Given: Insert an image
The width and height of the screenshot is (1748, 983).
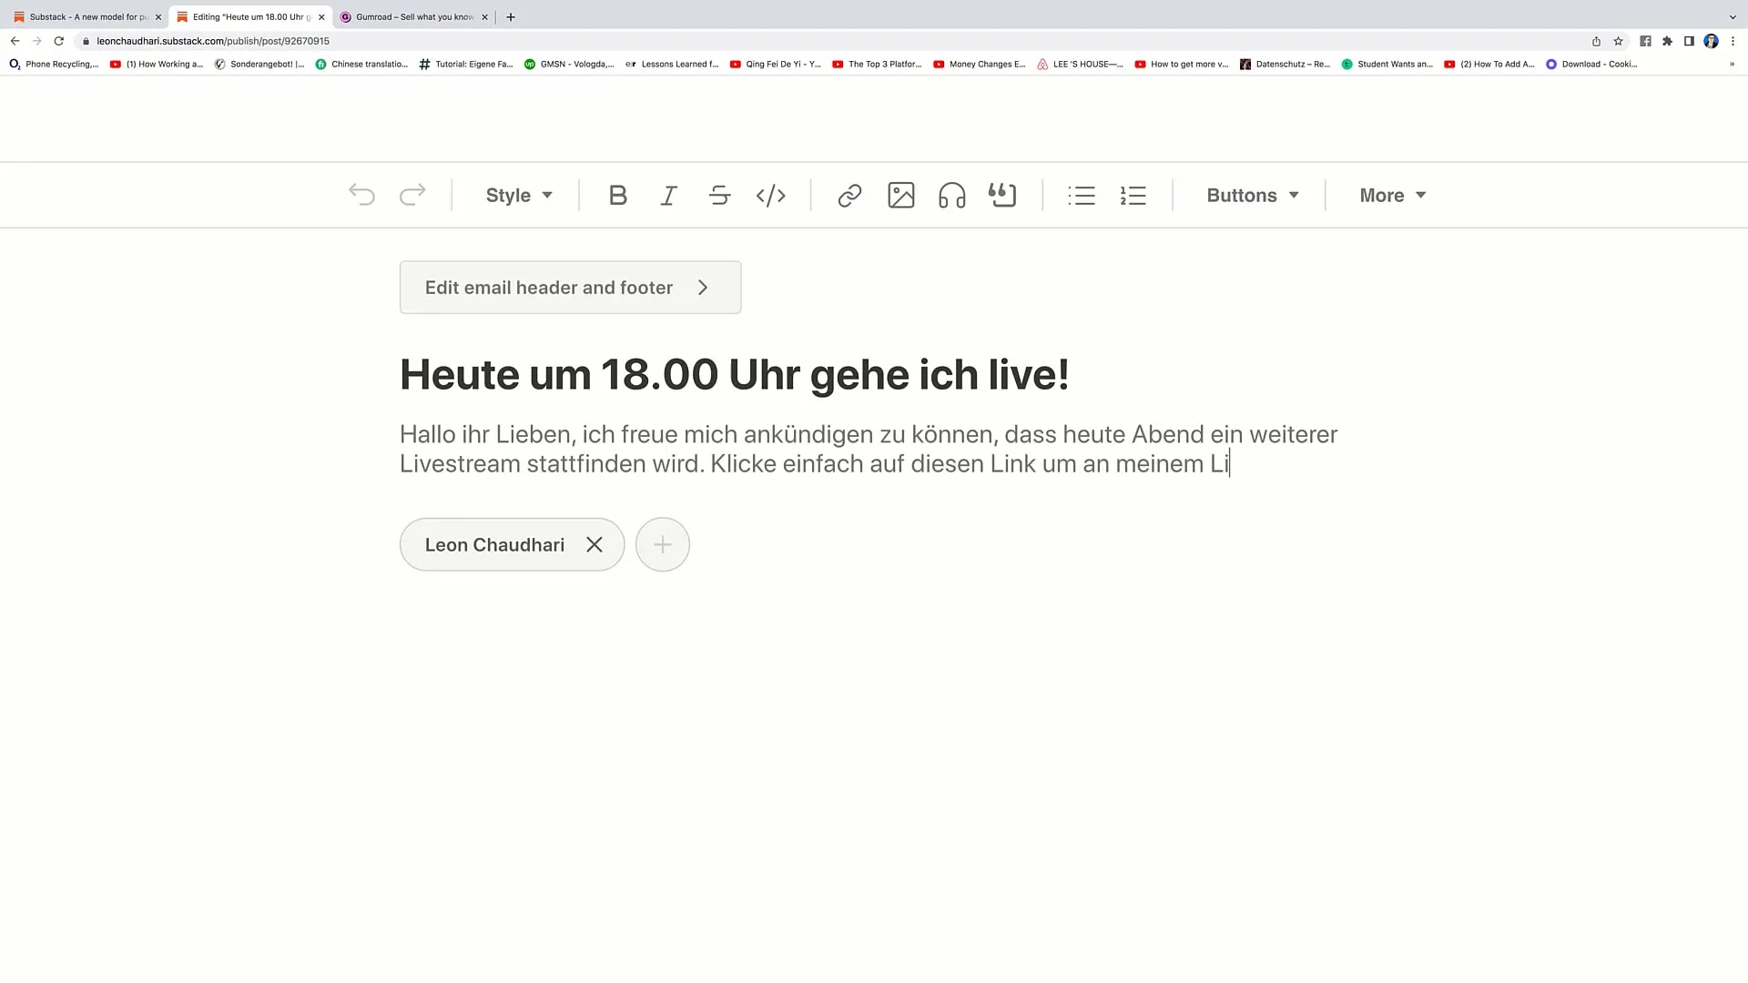Looking at the screenshot, I should 900,195.
